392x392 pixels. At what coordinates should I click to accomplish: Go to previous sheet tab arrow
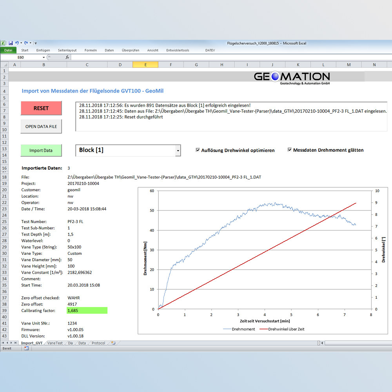(x=7, y=343)
